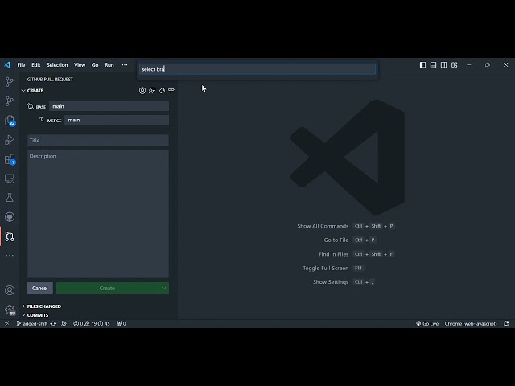Open the GitHub view in activity bar
The height and width of the screenshot is (386, 515).
(x=10, y=217)
